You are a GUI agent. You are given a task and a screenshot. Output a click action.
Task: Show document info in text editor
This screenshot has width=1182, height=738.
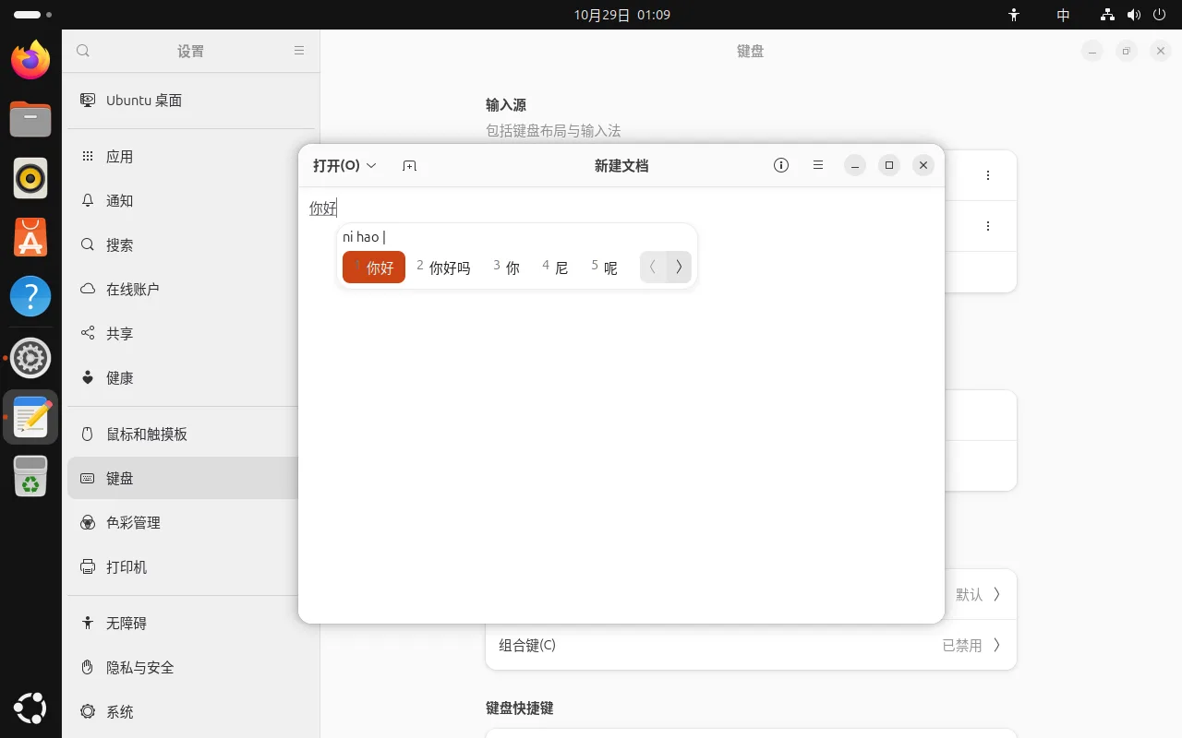click(781, 165)
